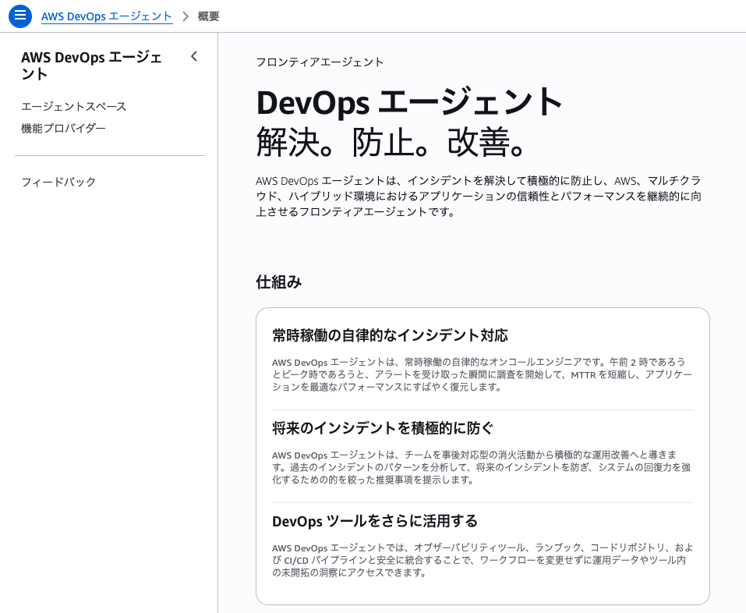This screenshot has height=613, width=746.
Task: Select the sidebar title AWS DevOps エージェント
Action: (92, 66)
